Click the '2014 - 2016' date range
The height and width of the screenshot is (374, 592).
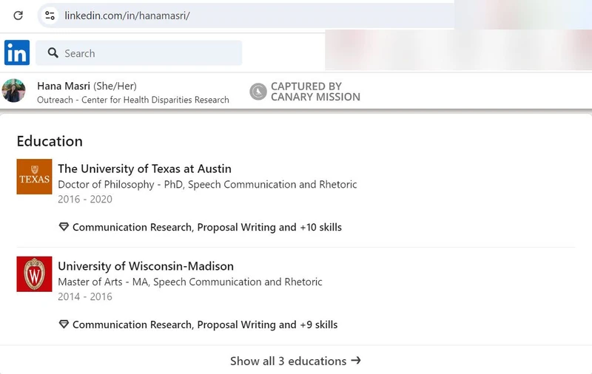tap(85, 296)
